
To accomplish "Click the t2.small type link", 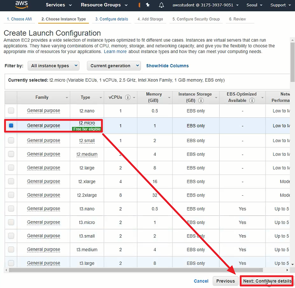I will [x=87, y=141].
